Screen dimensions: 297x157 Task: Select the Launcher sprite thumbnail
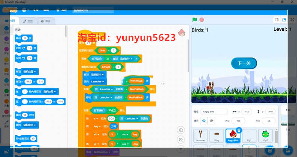200,136
